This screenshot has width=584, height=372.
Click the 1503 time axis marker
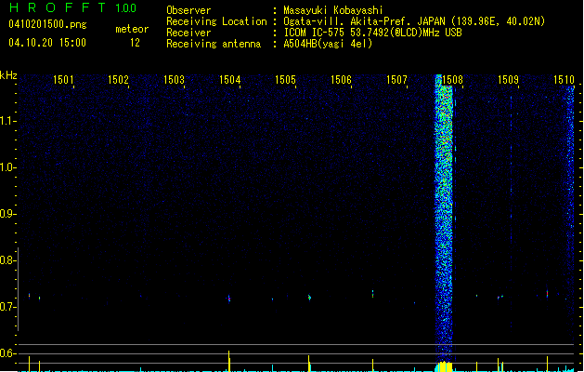174,80
